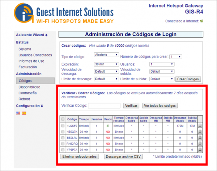Click code YP6P7A in the table
The height and width of the screenshot is (171, 217).
pos(72,150)
